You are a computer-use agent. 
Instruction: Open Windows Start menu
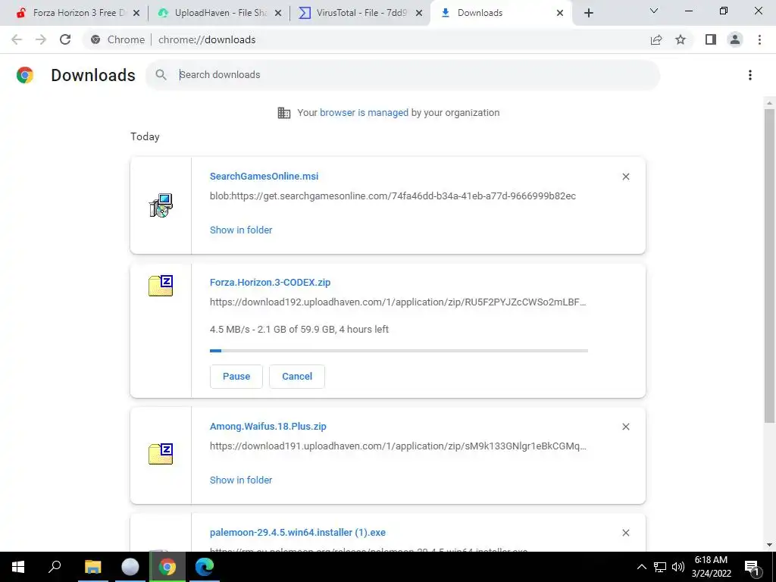18,567
